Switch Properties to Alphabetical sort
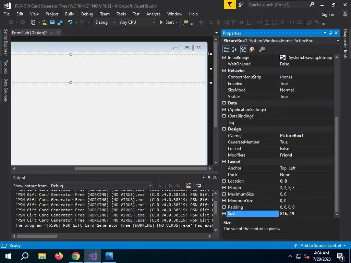 coord(234,49)
